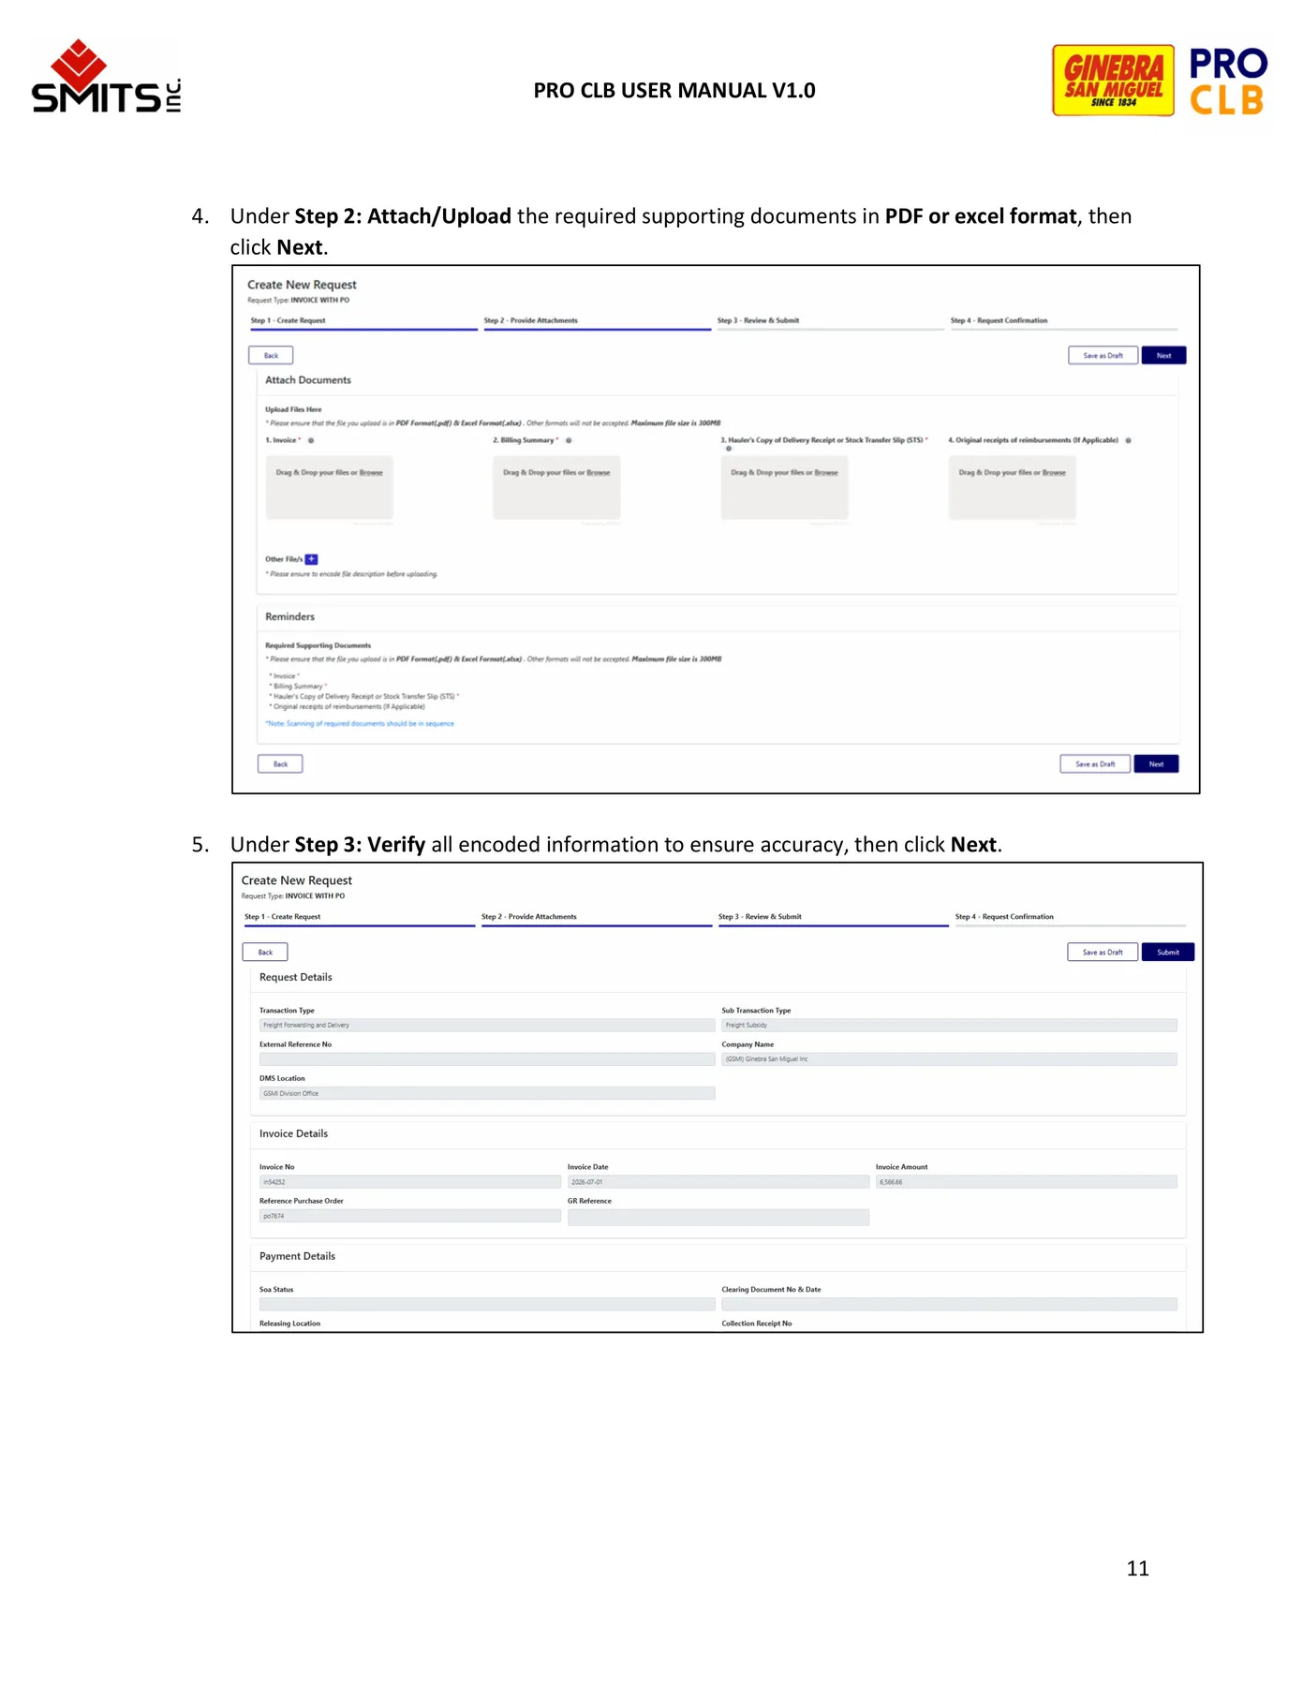Click Save as Draft beside Submit
The height and width of the screenshot is (1686, 1303).
point(1103,953)
